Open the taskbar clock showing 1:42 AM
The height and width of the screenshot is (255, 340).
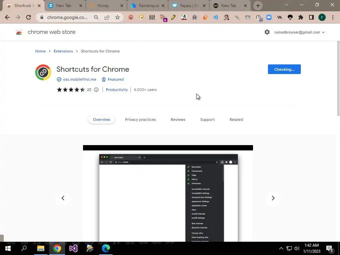pos(311,248)
